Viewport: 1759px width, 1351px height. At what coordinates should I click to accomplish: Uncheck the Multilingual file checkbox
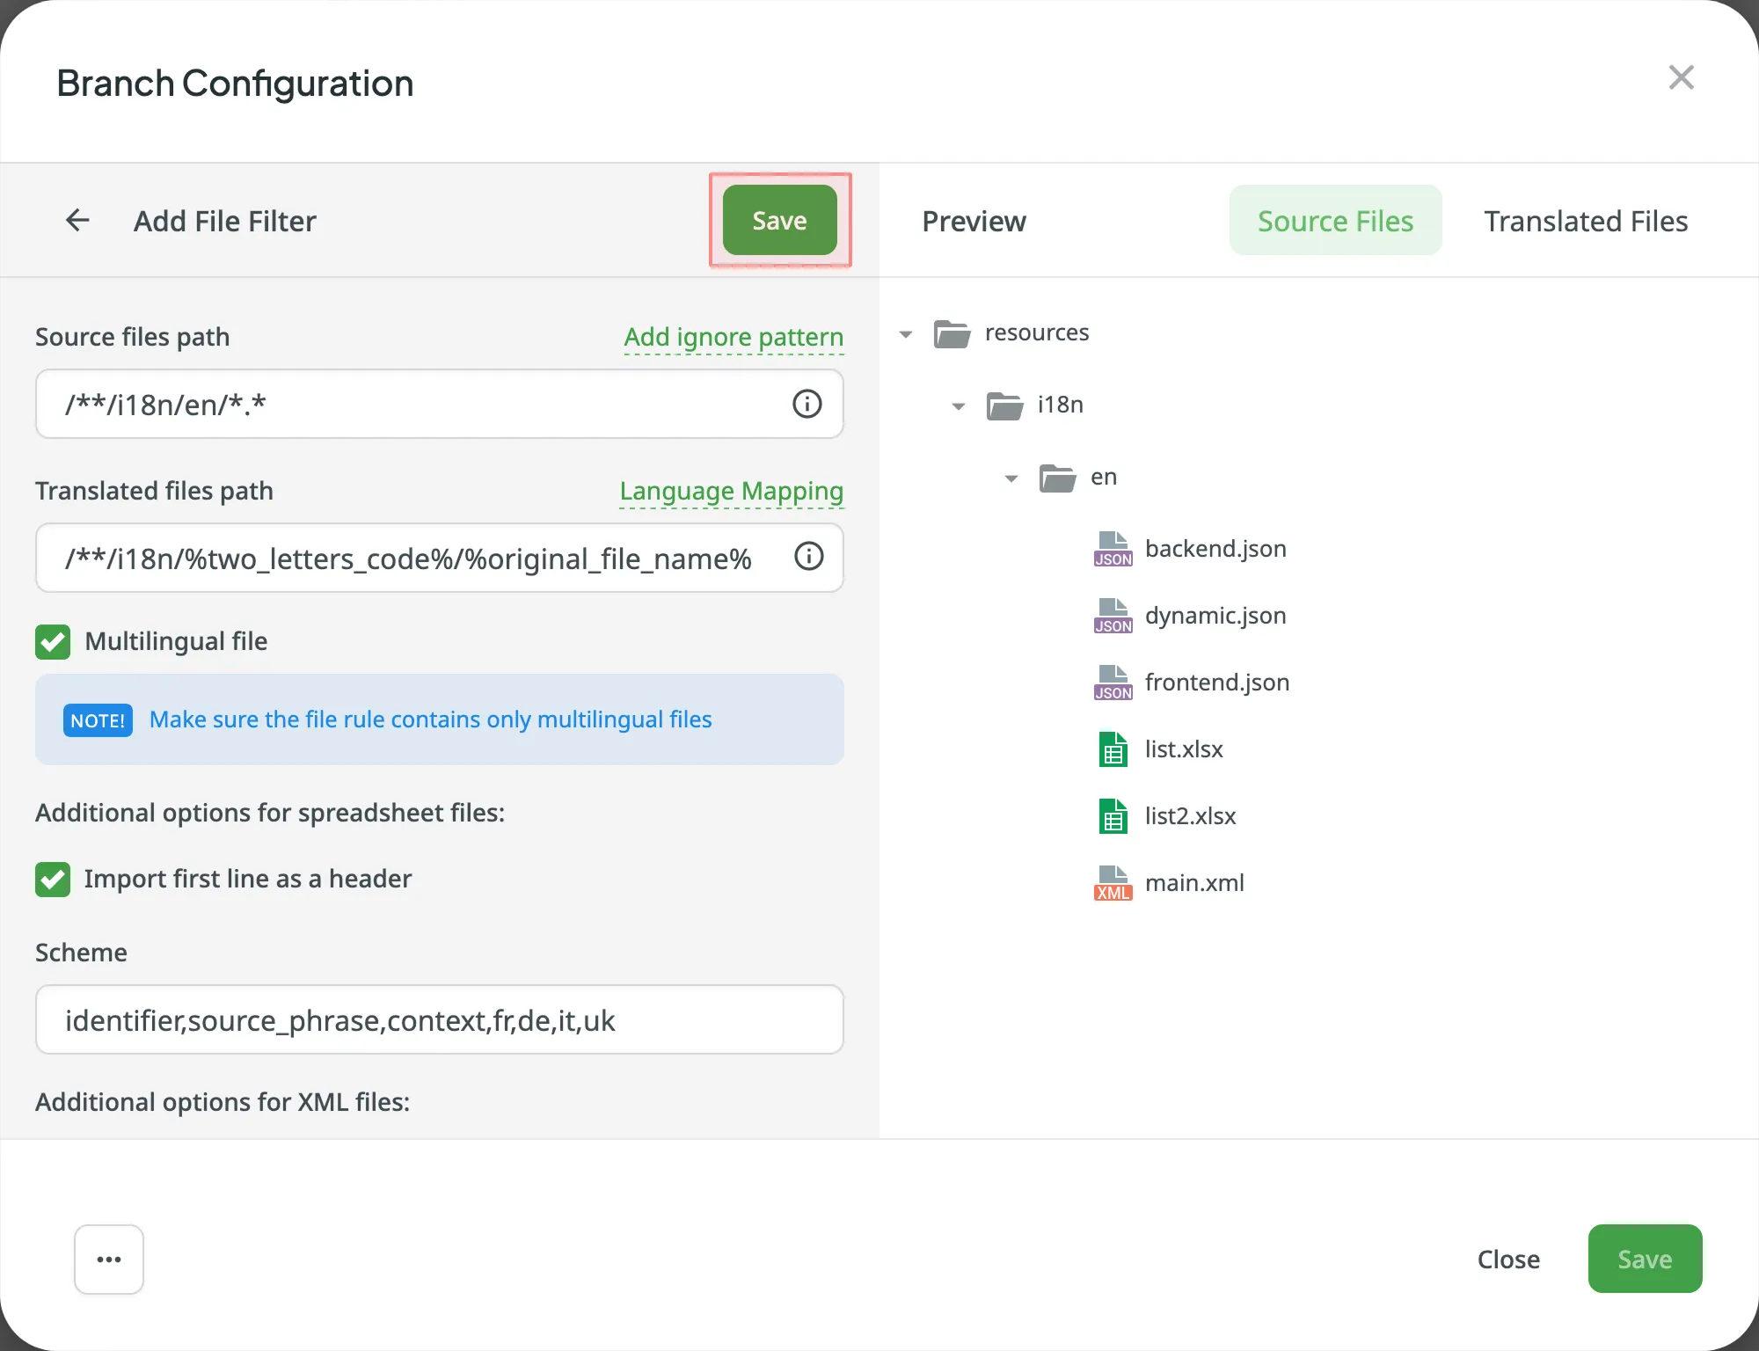coord(52,641)
